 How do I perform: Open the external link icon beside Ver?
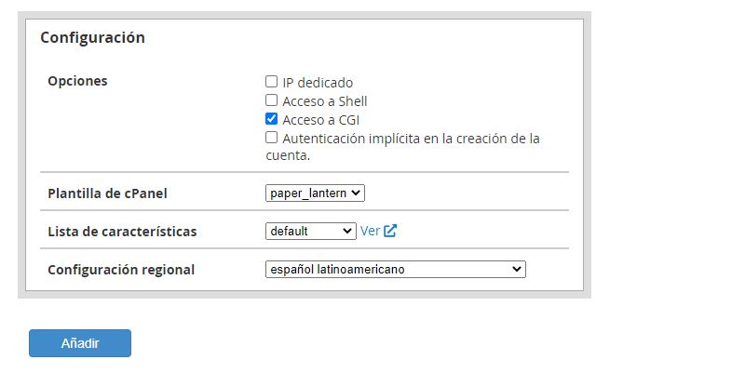[390, 231]
